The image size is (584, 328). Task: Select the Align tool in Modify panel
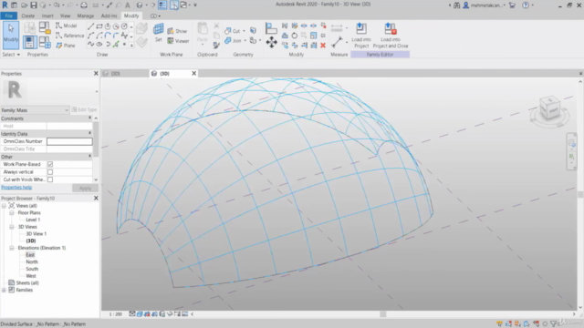coord(271,28)
